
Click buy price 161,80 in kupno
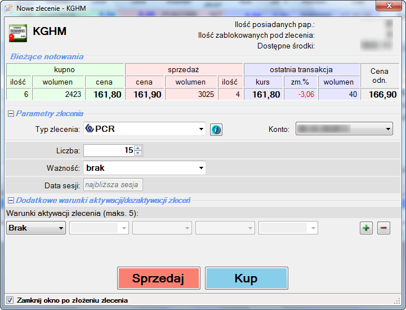point(105,94)
